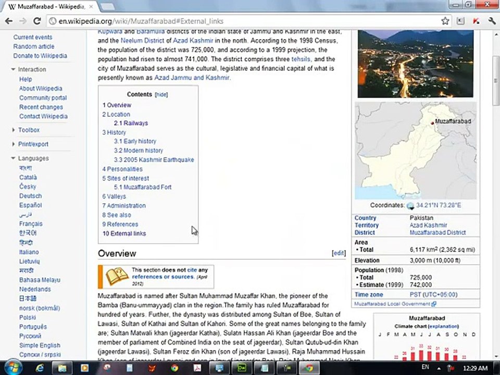Go to 5.1 Muzaffarabad Fort section
The image size is (500, 375).
143,187
